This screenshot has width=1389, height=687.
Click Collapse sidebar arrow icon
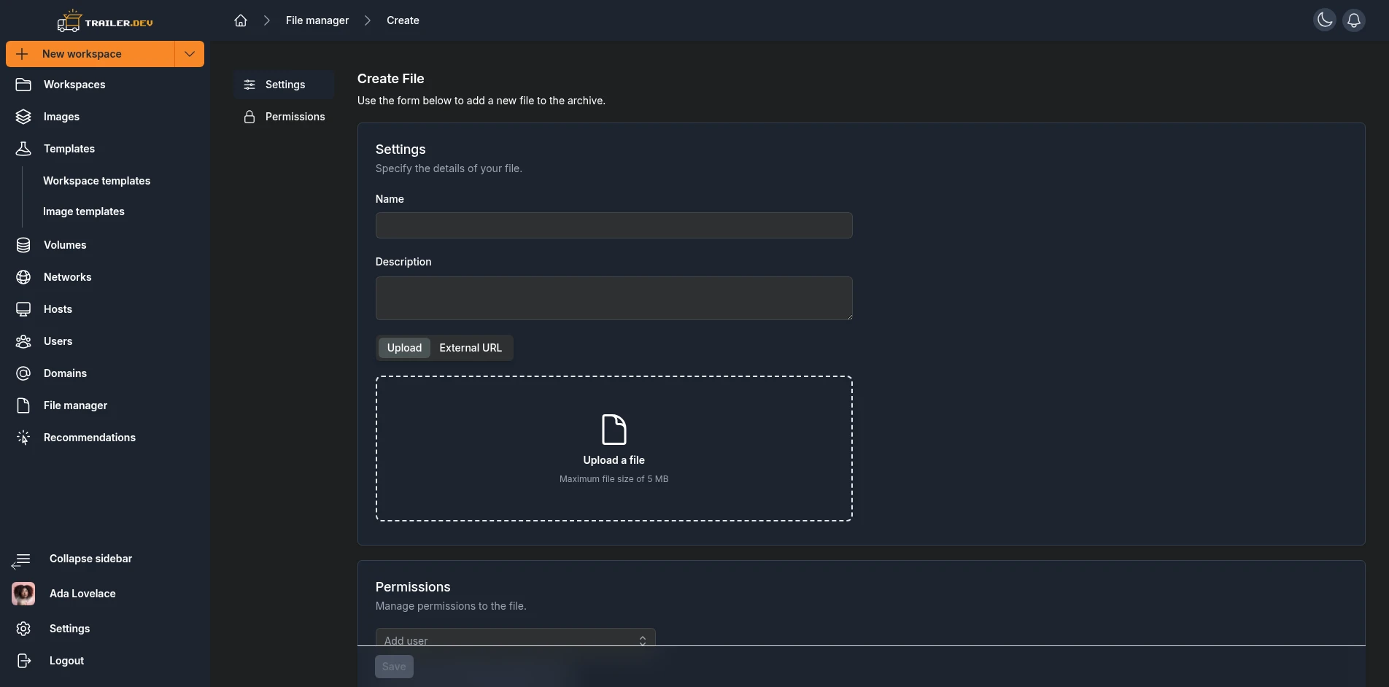[20, 560]
